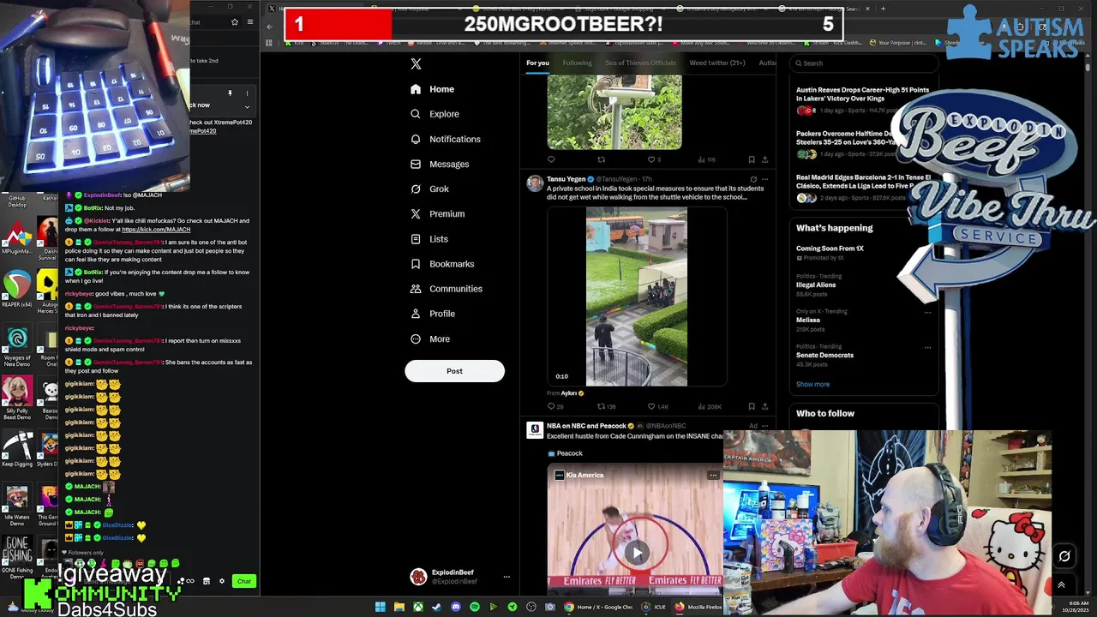Bookmark the Tansu Yegen post

752,406
